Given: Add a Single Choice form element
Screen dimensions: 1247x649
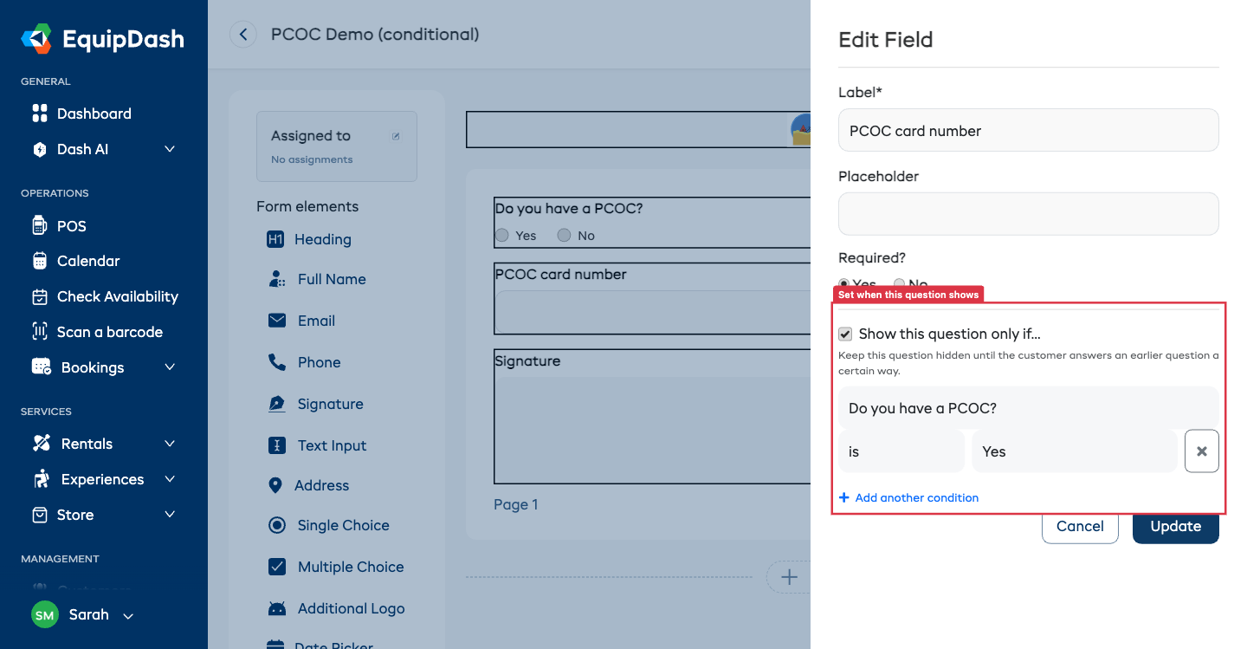Looking at the screenshot, I should pos(343,525).
